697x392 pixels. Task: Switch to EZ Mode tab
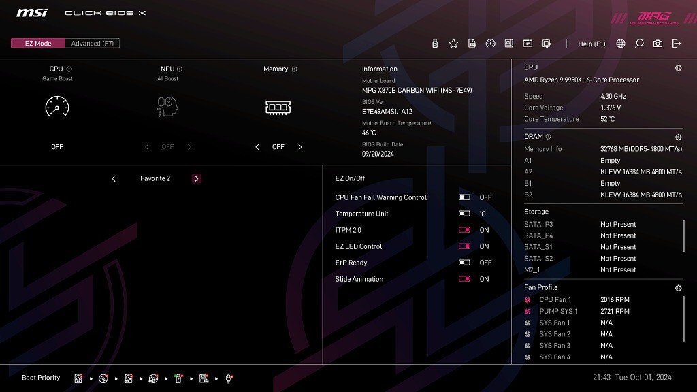[x=38, y=43]
